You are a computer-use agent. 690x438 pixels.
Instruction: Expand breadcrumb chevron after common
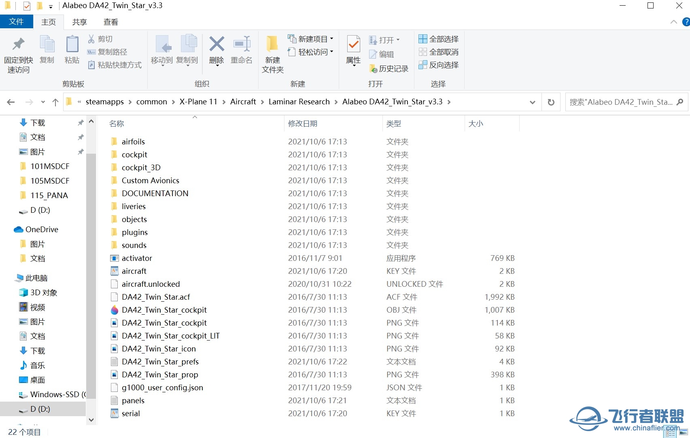pos(173,102)
